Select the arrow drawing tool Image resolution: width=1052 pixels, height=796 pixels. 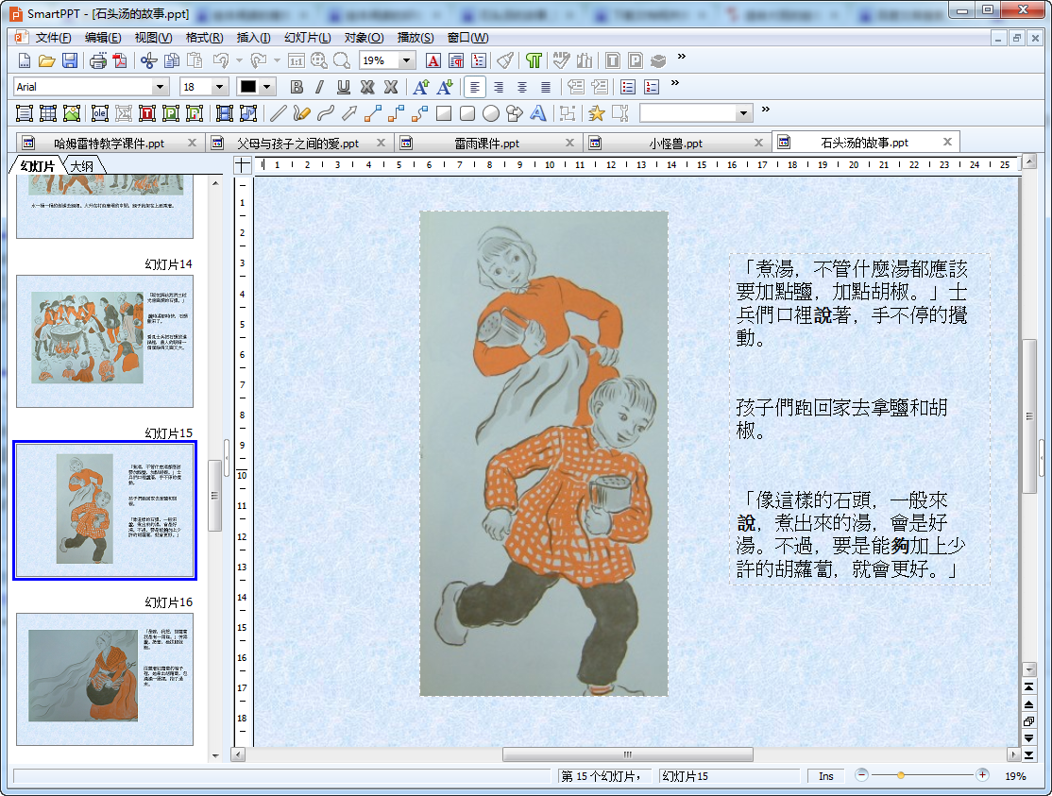click(x=348, y=113)
